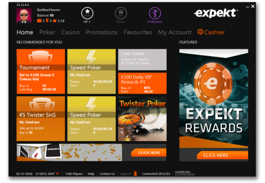Screen dimensions: 265x183
Task: Click the 17:10:51 GMT clock text
Action: tap(45, 174)
